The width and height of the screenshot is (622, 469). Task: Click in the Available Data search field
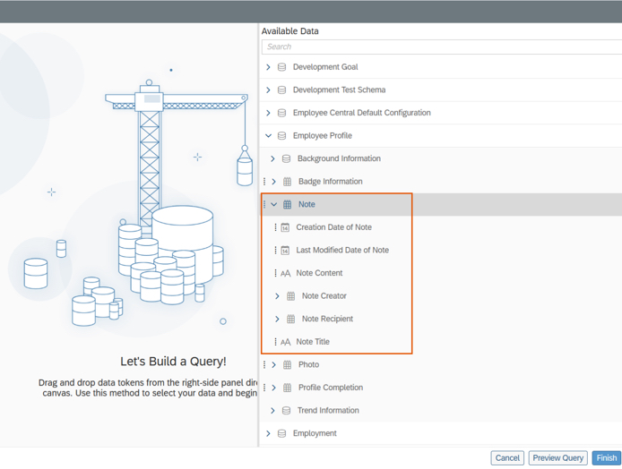pos(439,47)
